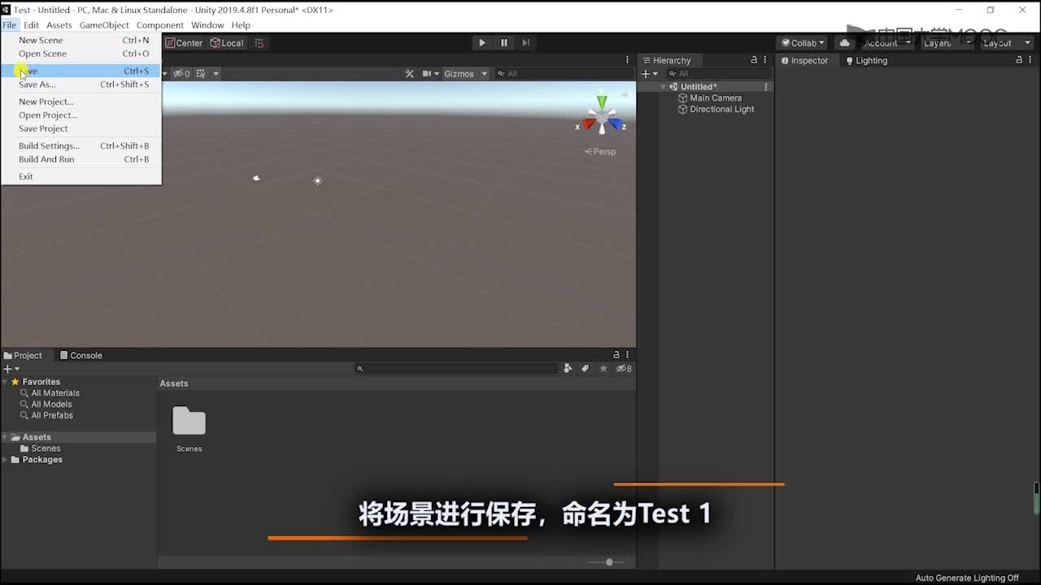Click the blue Z axis cone of gizmo
The image size is (1041, 585).
(x=616, y=125)
